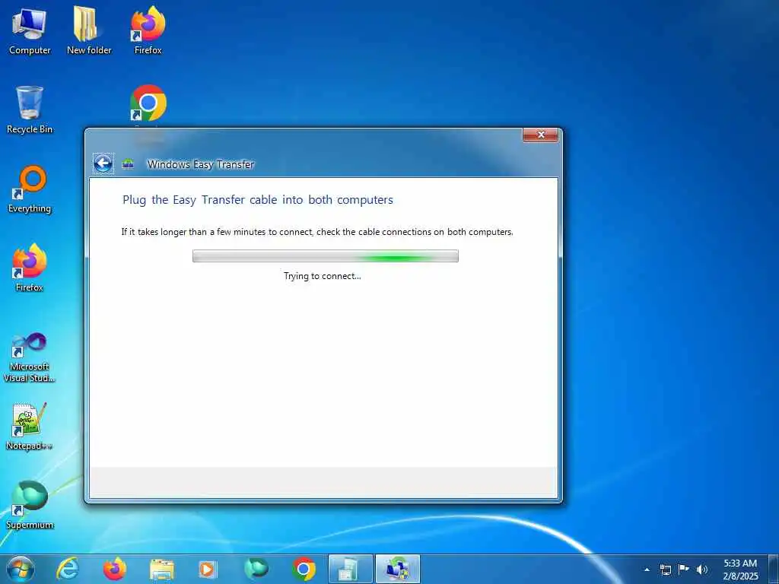Viewport: 779px width, 584px height.
Task: Close the Windows Easy Transfer window
Action: [x=541, y=135]
